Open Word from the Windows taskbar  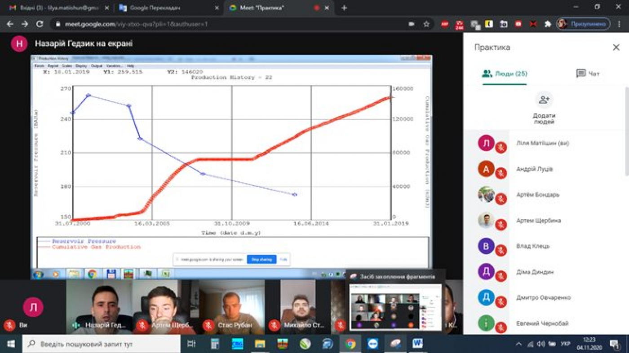pyautogui.click(x=417, y=344)
